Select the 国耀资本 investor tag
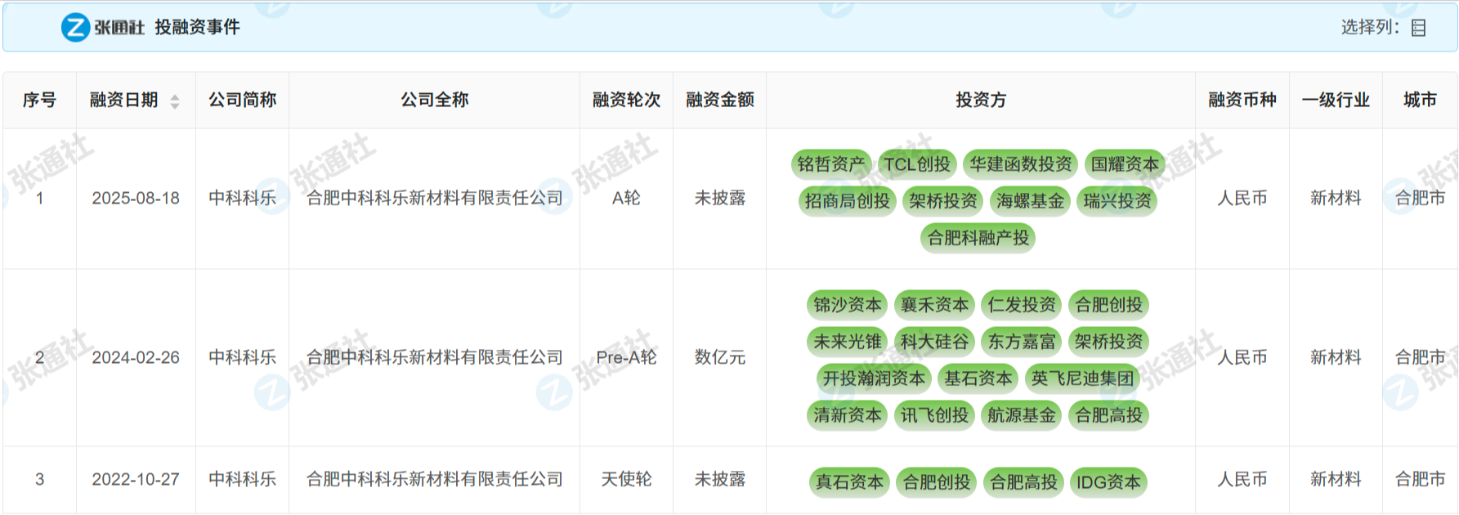 [1125, 164]
